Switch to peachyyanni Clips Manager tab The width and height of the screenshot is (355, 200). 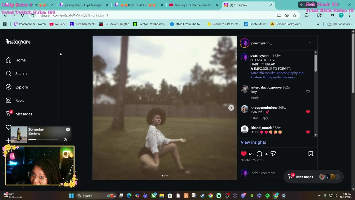point(84,5)
